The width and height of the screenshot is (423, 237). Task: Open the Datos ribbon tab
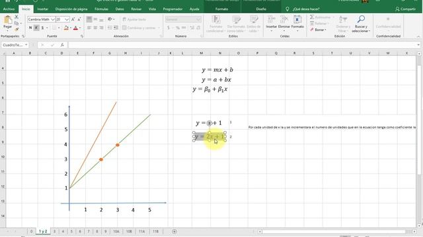[120, 9]
